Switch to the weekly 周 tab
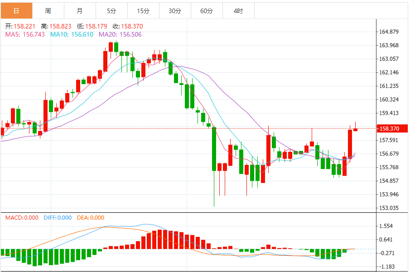 pos(48,11)
